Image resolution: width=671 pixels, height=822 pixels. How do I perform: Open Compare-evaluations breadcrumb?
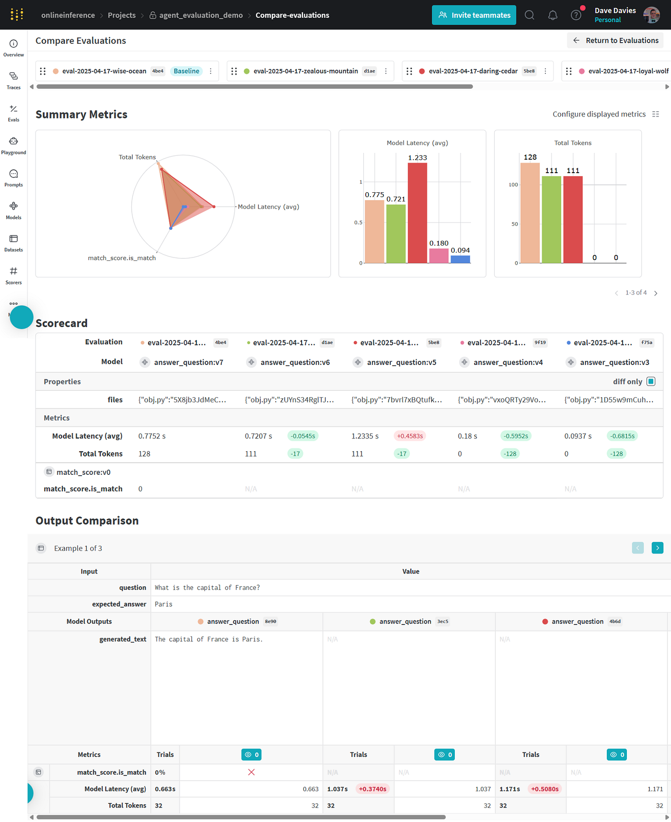(x=292, y=15)
